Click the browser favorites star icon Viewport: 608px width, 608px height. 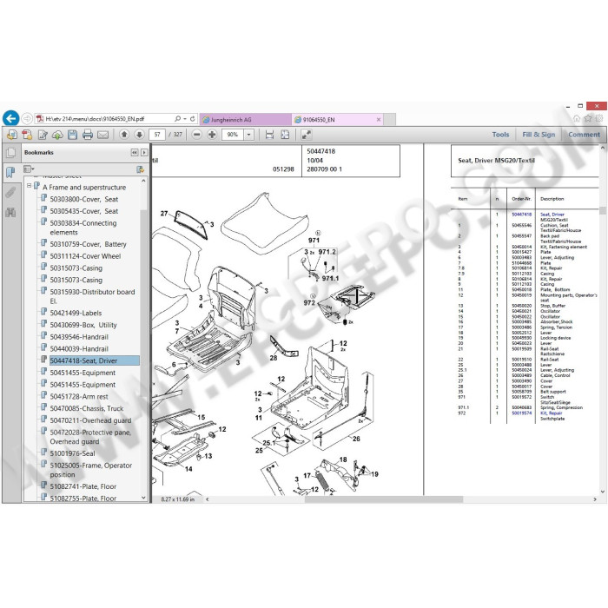coord(588,118)
